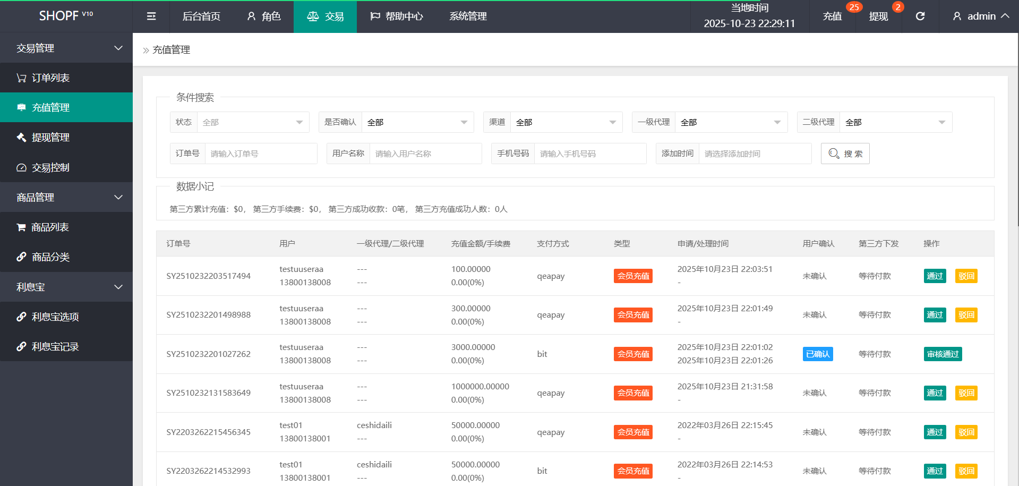Expand the 状态 dropdown filter
The width and height of the screenshot is (1019, 486).
coord(253,122)
